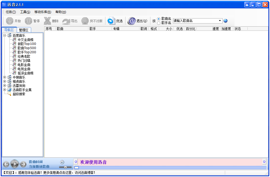The width and height of the screenshot is (270, 177).
Task: Open the 移动乐库(R) menu
Action: (43, 12)
